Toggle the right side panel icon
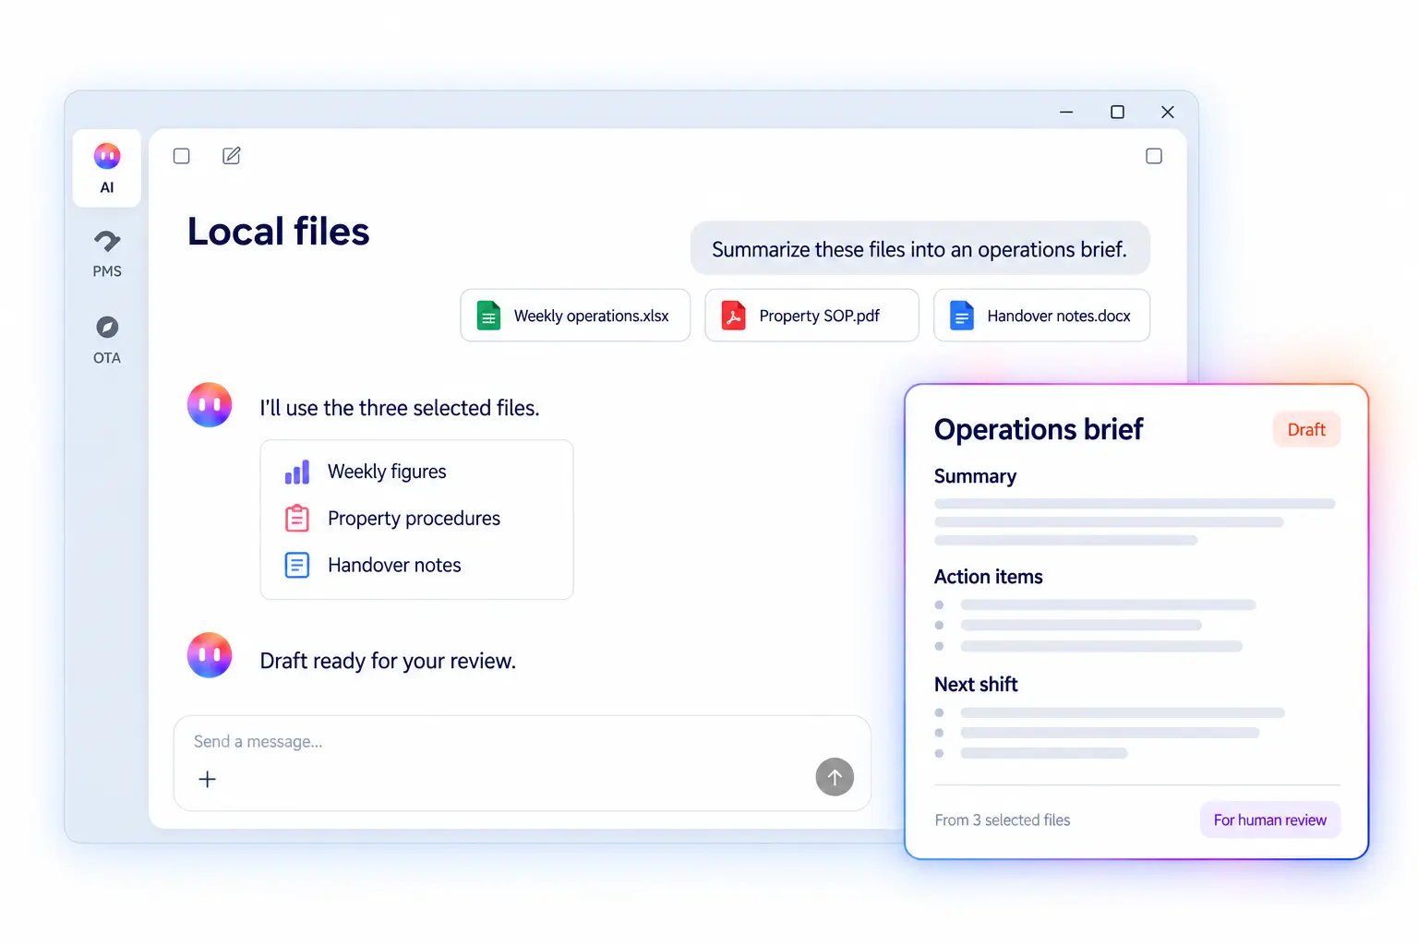 coord(1154,156)
